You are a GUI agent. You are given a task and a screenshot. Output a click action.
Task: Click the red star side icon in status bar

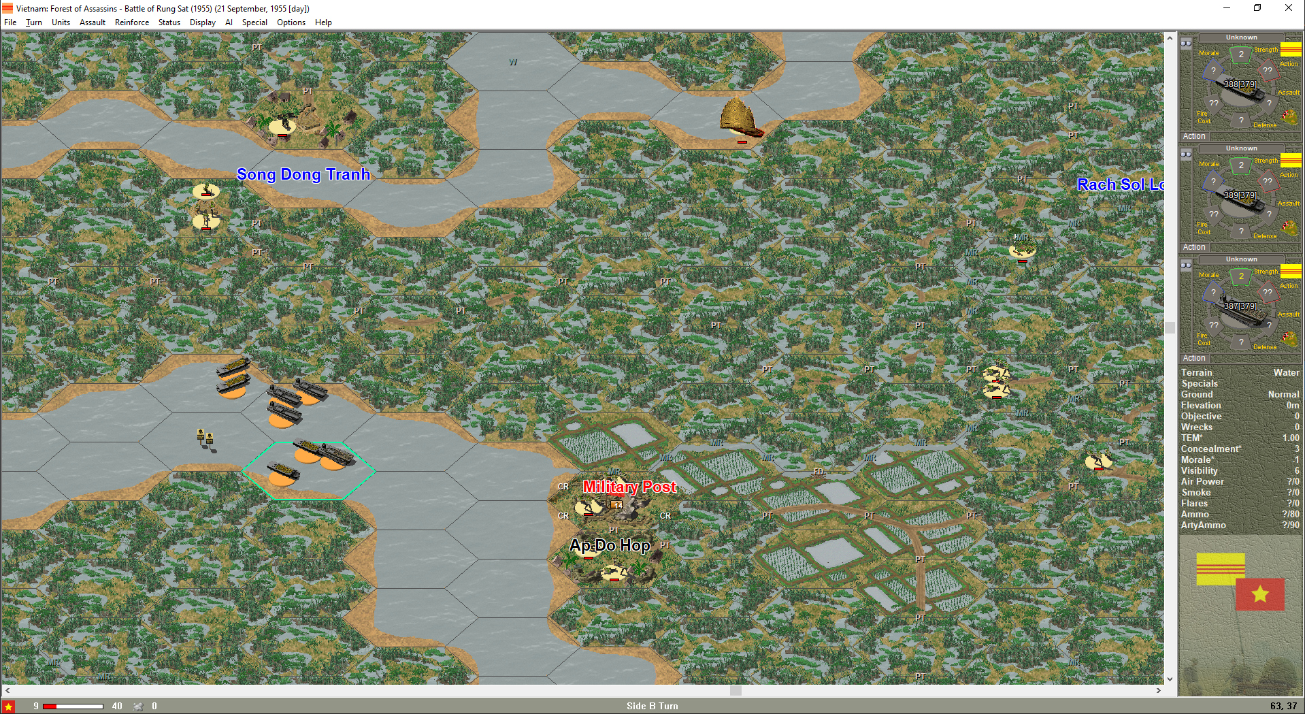[9, 707]
